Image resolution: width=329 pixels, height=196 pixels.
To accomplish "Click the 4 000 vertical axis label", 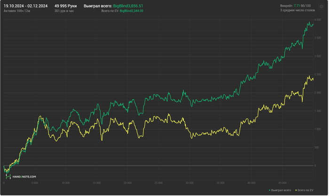I will click(x=318, y=20).
